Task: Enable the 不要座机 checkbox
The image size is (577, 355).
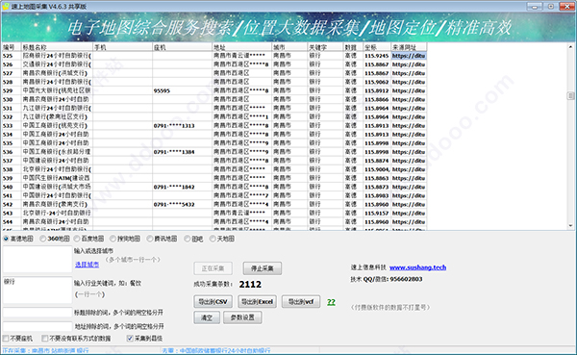Action: [17, 338]
